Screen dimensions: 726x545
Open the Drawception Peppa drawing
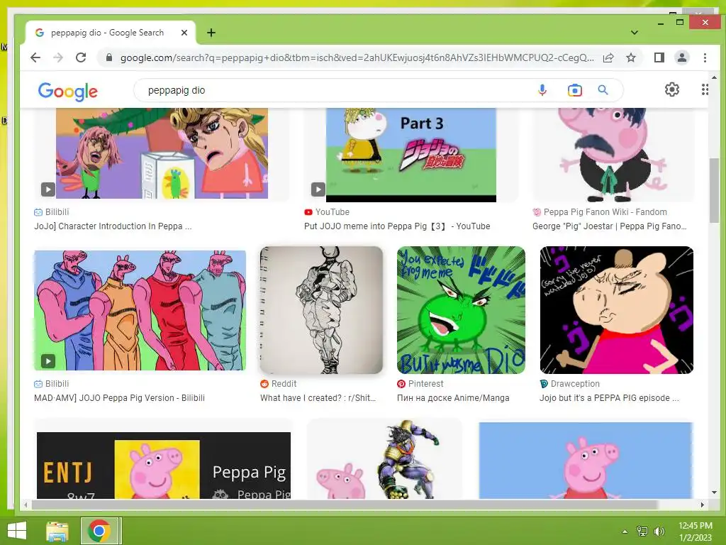(617, 309)
